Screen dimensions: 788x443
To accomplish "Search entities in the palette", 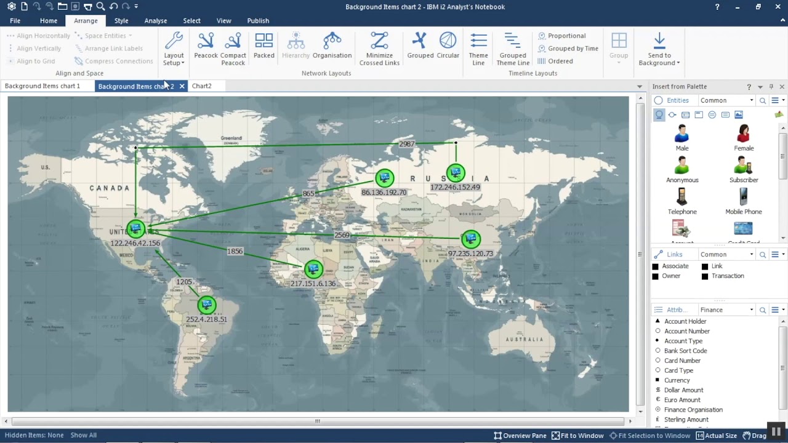I will coord(763,100).
